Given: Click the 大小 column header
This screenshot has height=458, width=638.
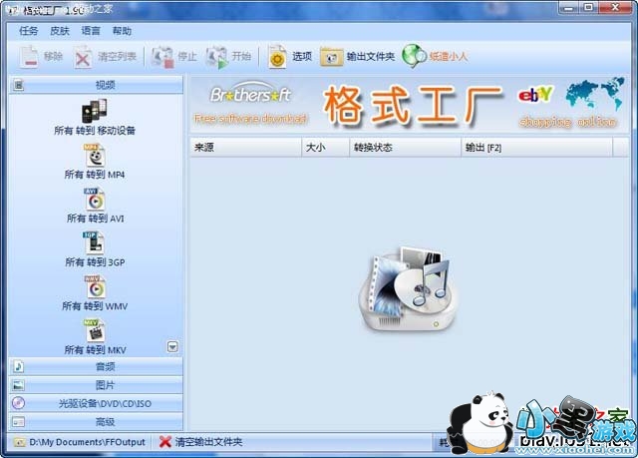Looking at the screenshot, I should pos(325,148).
